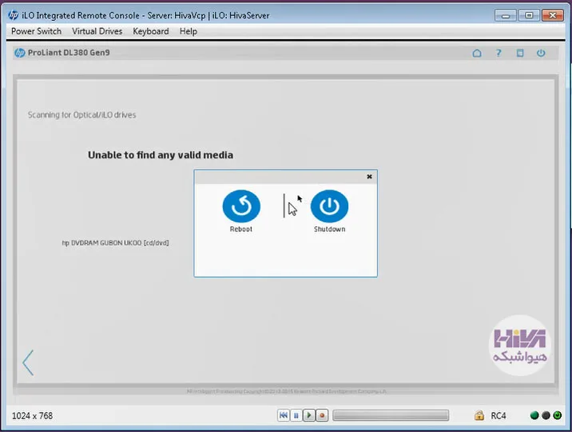Click the gray UID status indicator

pos(546,415)
